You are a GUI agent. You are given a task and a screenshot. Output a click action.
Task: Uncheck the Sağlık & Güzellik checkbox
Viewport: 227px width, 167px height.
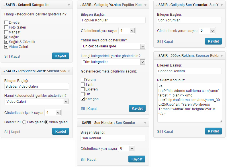click(x=6, y=42)
